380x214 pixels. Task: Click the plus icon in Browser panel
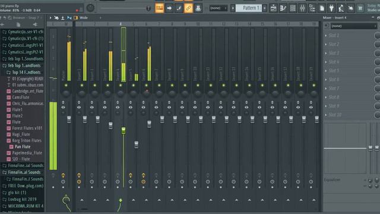coord(2,24)
